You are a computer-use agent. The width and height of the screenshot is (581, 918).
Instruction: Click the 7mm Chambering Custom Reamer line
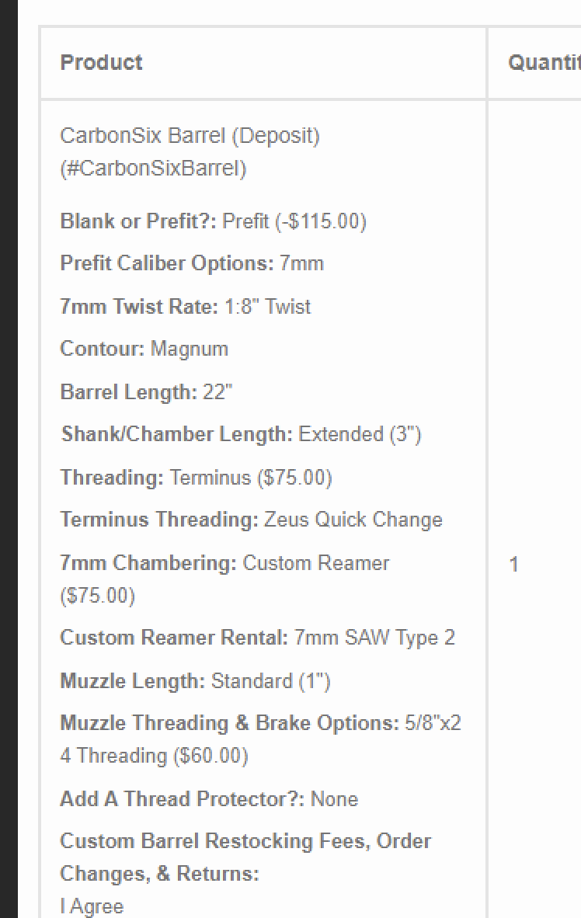(224, 563)
